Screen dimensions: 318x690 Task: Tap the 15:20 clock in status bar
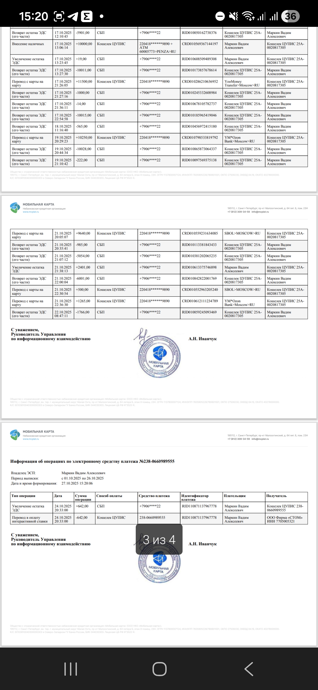coord(33,17)
